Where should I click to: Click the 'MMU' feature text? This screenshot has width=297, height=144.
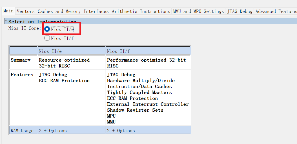(x=111, y=122)
